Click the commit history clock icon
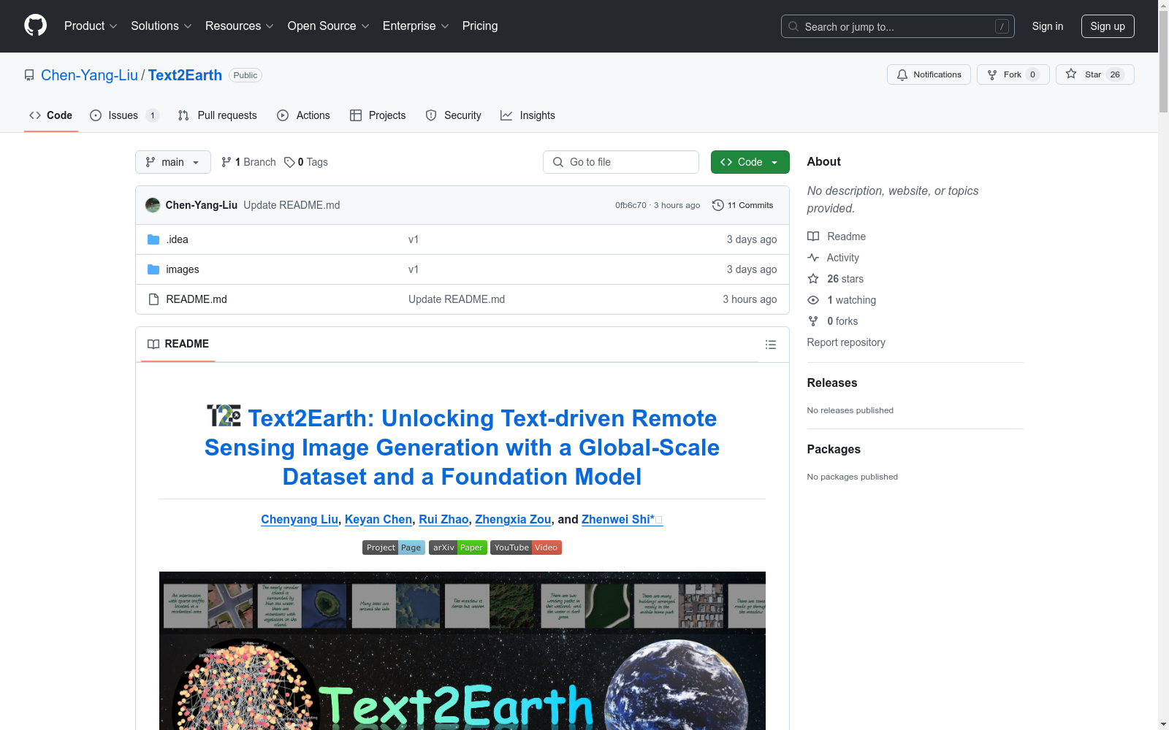The image size is (1169, 730). [x=718, y=205]
